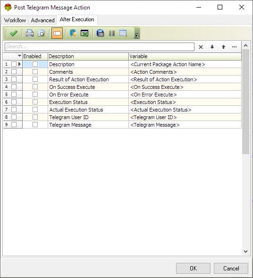Click the printer icon in toolbar
This screenshot has height=278, width=253.
[30, 33]
